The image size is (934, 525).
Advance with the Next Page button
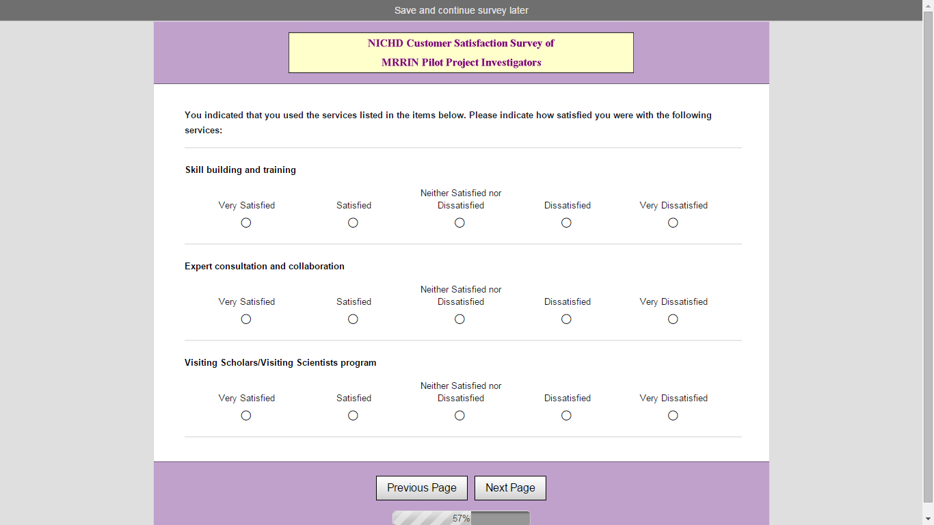510,488
